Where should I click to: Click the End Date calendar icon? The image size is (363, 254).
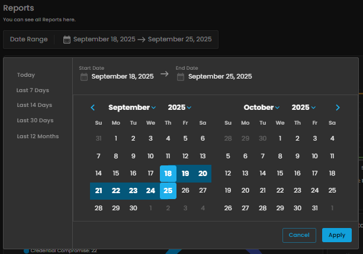click(181, 76)
